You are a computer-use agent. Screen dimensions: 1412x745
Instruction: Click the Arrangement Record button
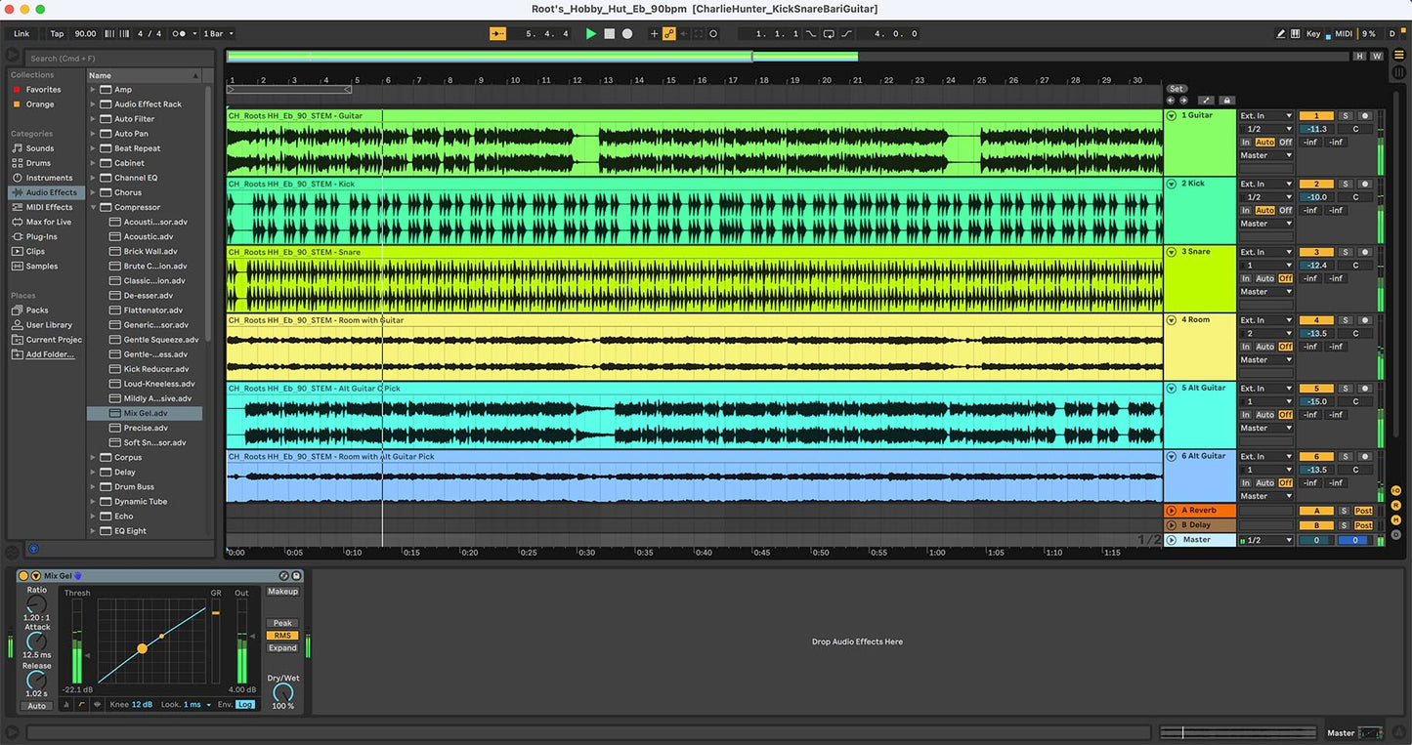click(627, 34)
